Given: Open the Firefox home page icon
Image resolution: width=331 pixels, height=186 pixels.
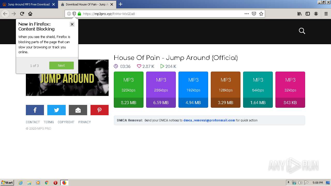Looking at the screenshot, I should pos(30,14).
